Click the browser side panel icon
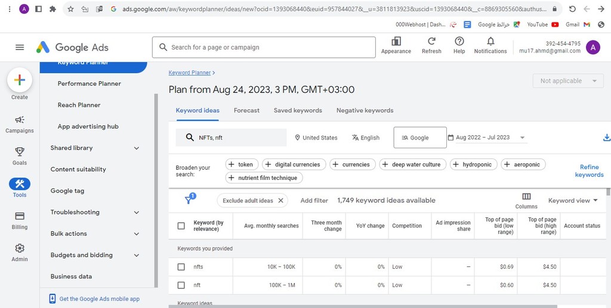The width and height of the screenshot is (611, 308). [x=38, y=9]
